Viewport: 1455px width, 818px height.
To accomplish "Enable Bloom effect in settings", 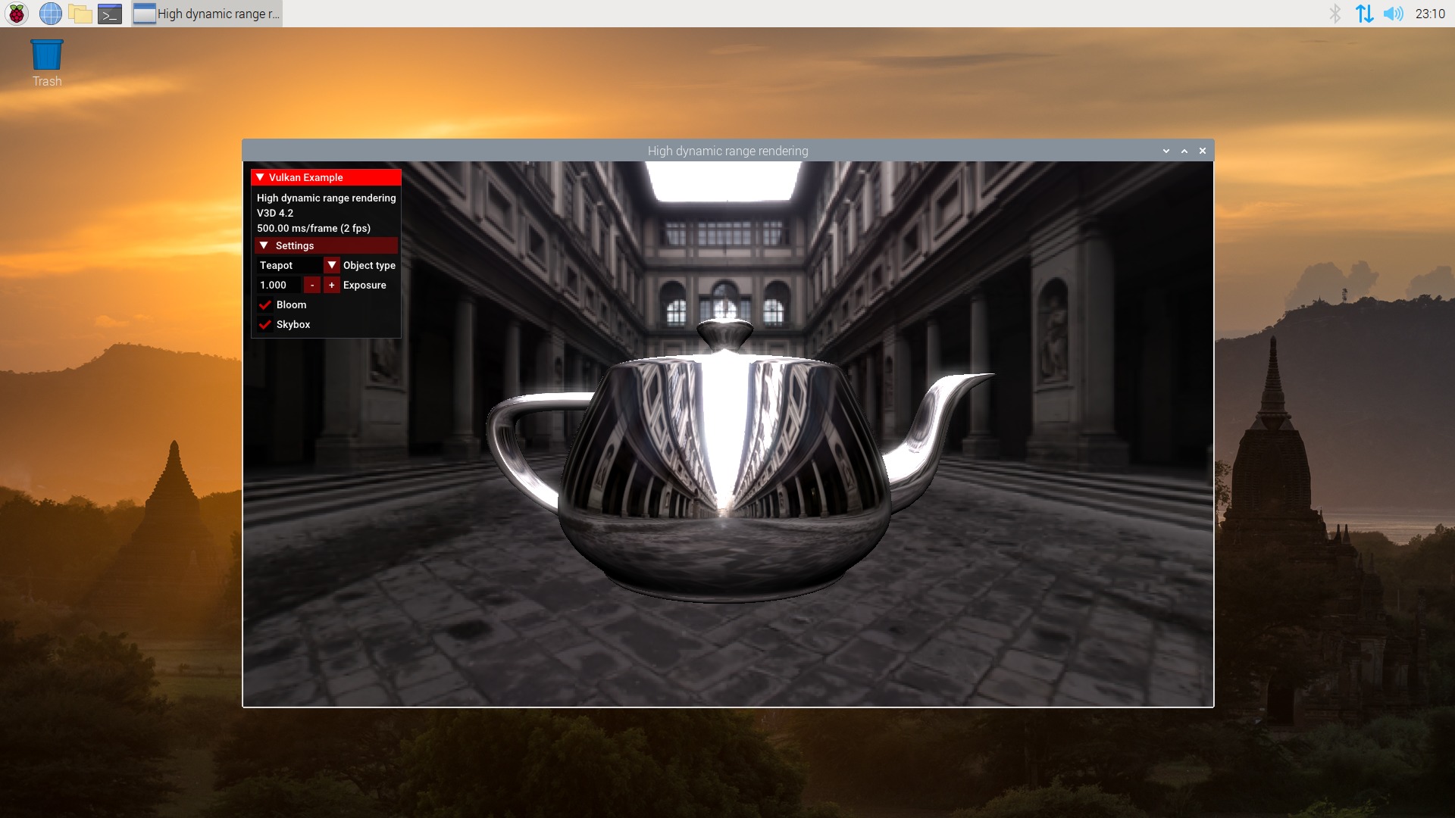I will click(x=263, y=304).
